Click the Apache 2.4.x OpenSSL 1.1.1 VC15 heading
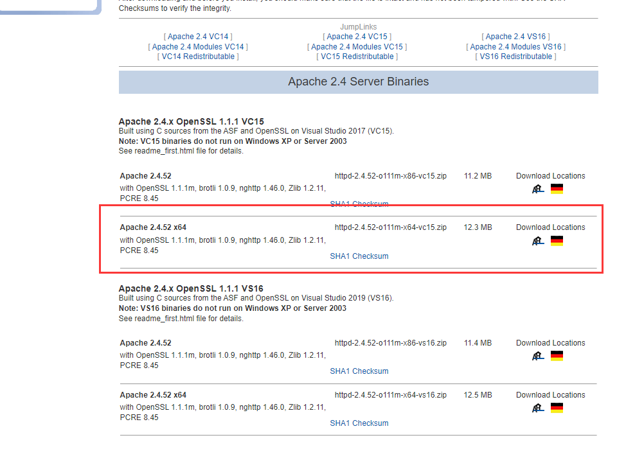This screenshot has height=449, width=626. click(x=192, y=121)
